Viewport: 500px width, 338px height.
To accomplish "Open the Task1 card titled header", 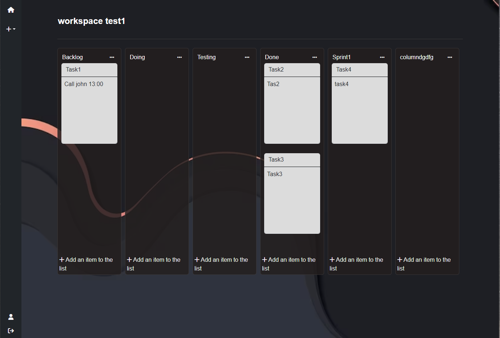I will (89, 70).
